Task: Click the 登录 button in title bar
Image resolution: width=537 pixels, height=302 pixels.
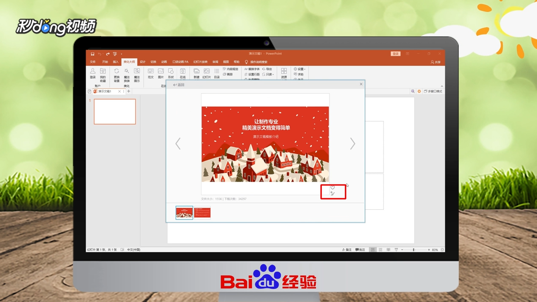Action: [x=395, y=54]
